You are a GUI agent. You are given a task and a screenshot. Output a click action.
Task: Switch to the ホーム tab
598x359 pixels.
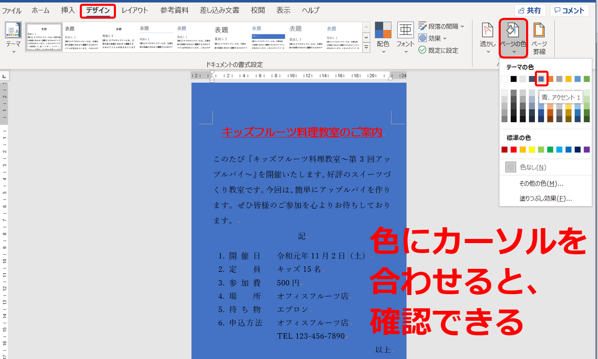click(x=41, y=10)
